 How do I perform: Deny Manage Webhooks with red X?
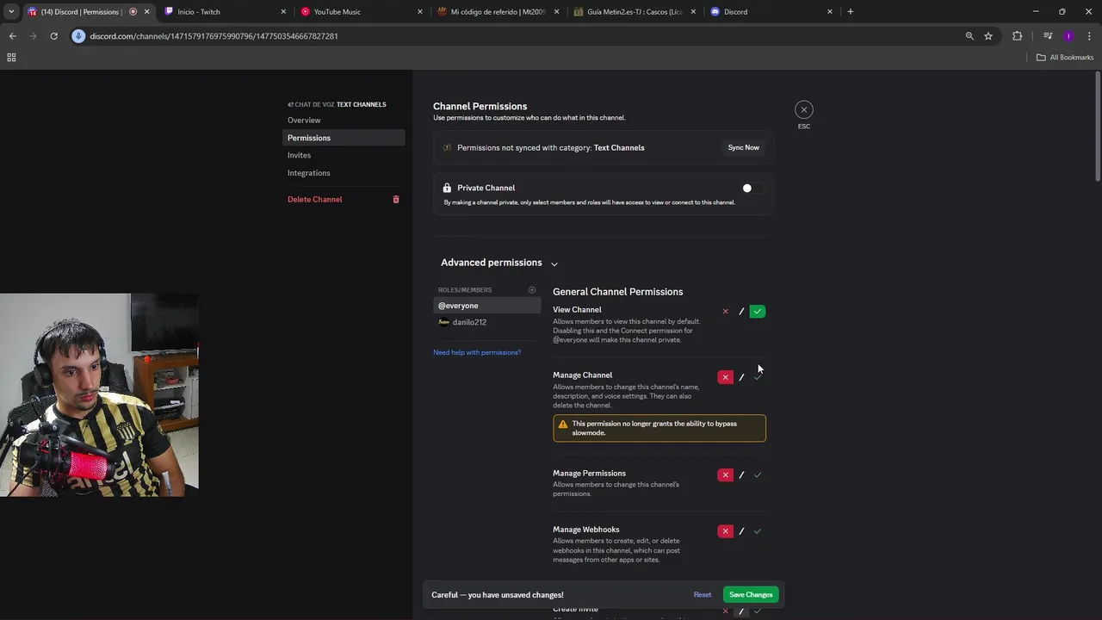coord(725,531)
